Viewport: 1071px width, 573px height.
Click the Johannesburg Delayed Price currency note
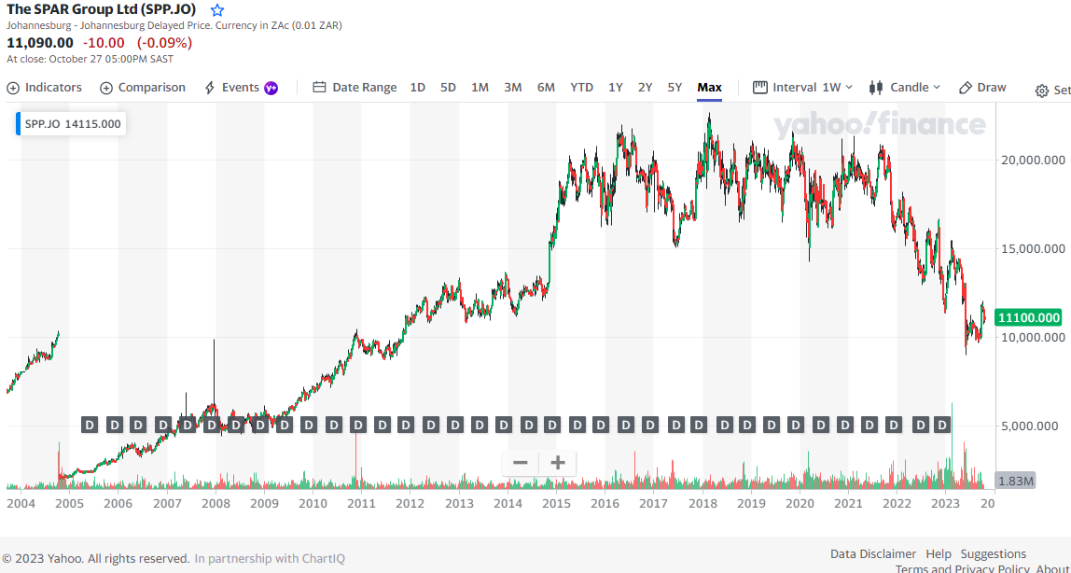click(x=174, y=26)
